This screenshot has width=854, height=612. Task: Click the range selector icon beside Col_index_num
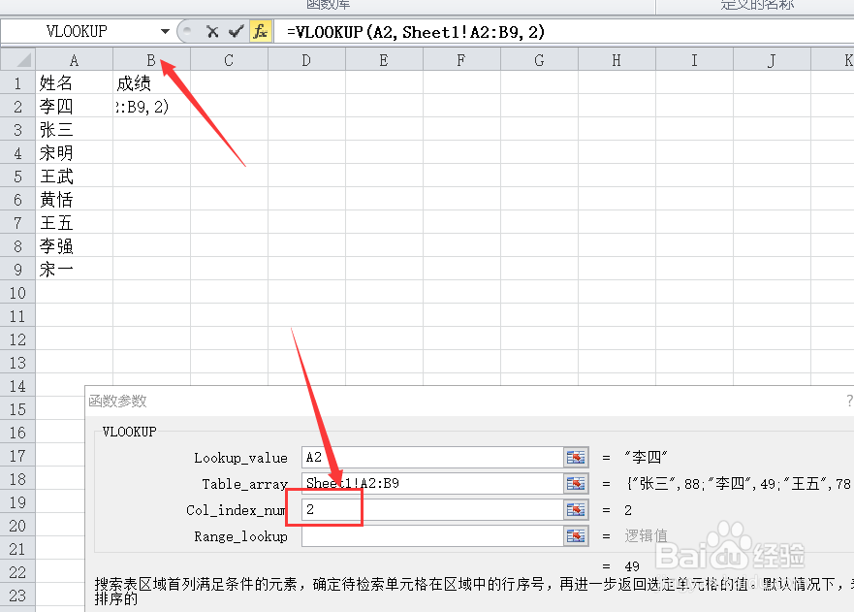576,509
